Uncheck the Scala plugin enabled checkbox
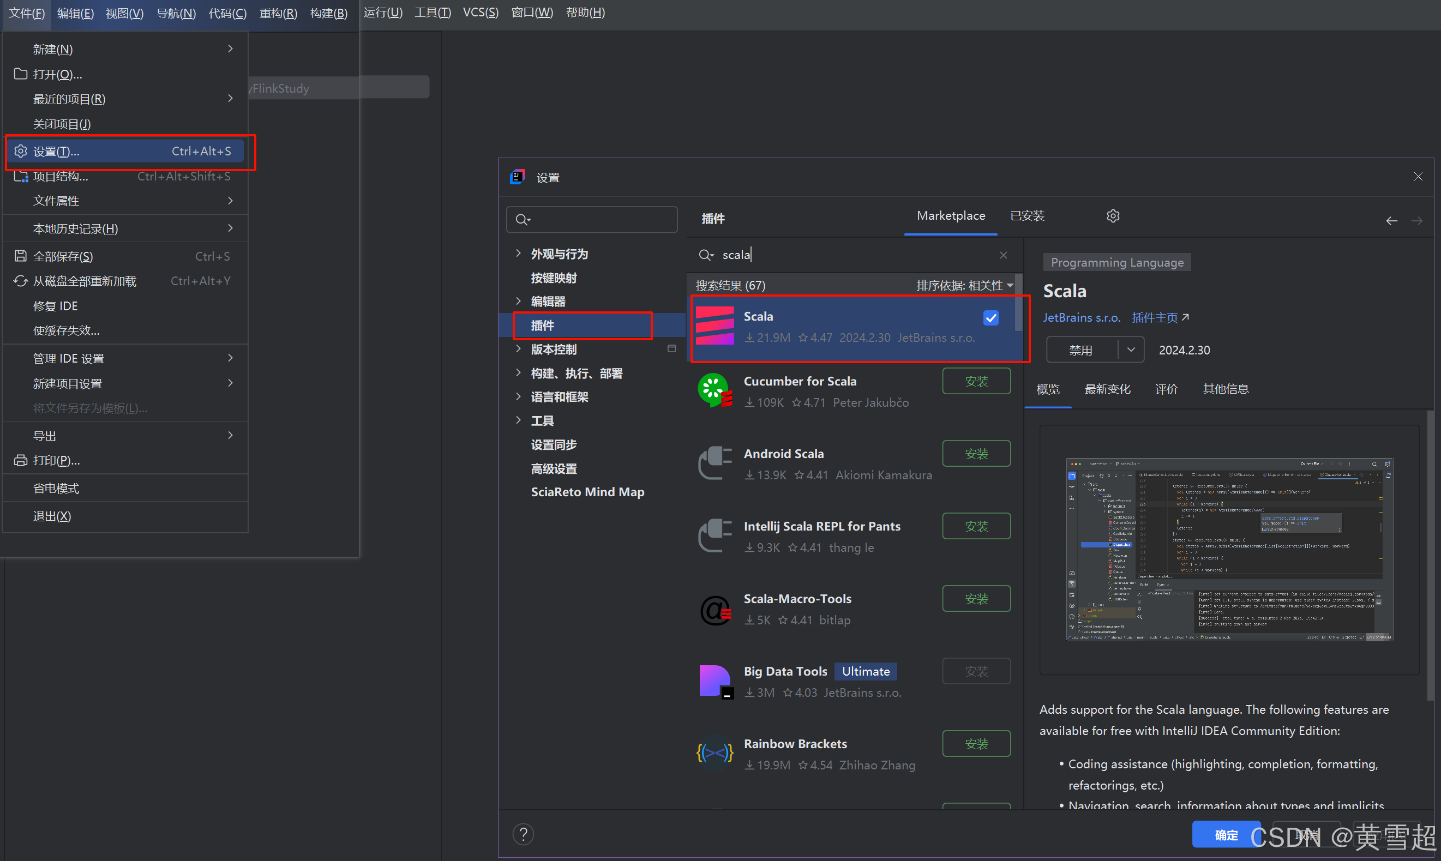This screenshot has height=861, width=1441. coord(990,318)
